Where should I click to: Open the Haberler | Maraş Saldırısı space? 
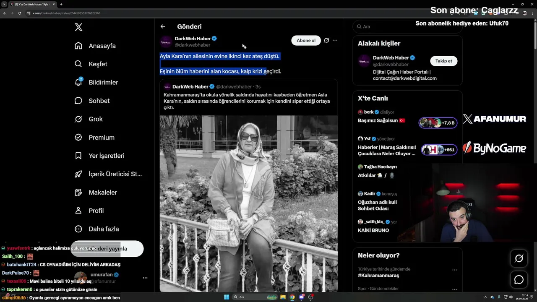(387, 150)
